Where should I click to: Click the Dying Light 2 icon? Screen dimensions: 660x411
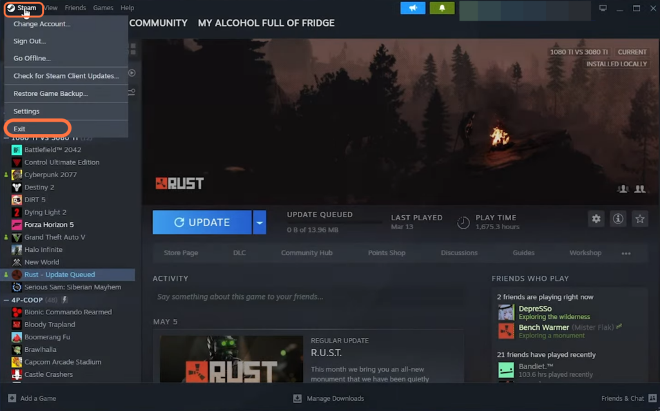(16, 212)
